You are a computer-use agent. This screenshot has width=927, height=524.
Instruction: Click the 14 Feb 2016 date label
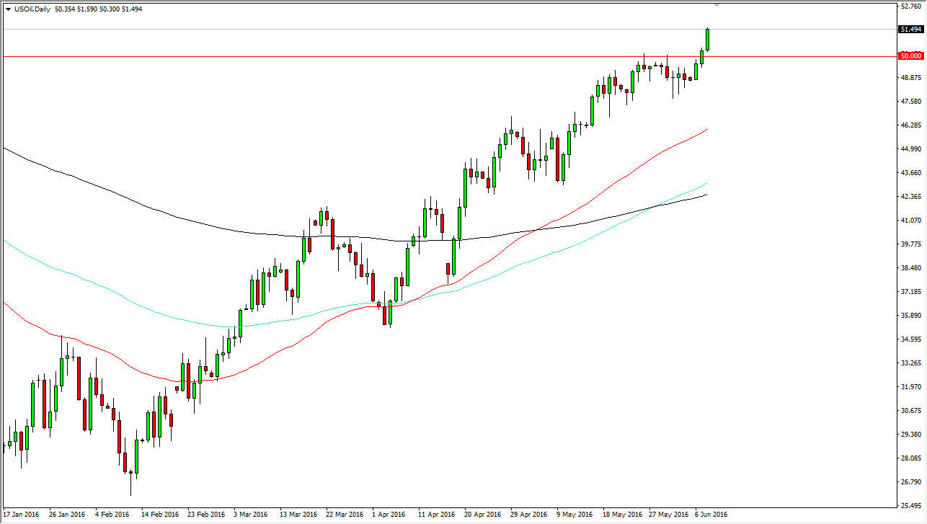[x=160, y=515]
